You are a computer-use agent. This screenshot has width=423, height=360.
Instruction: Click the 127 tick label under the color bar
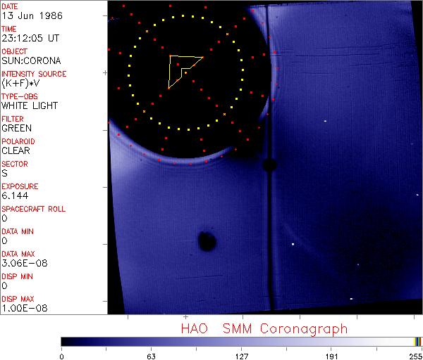(x=241, y=356)
